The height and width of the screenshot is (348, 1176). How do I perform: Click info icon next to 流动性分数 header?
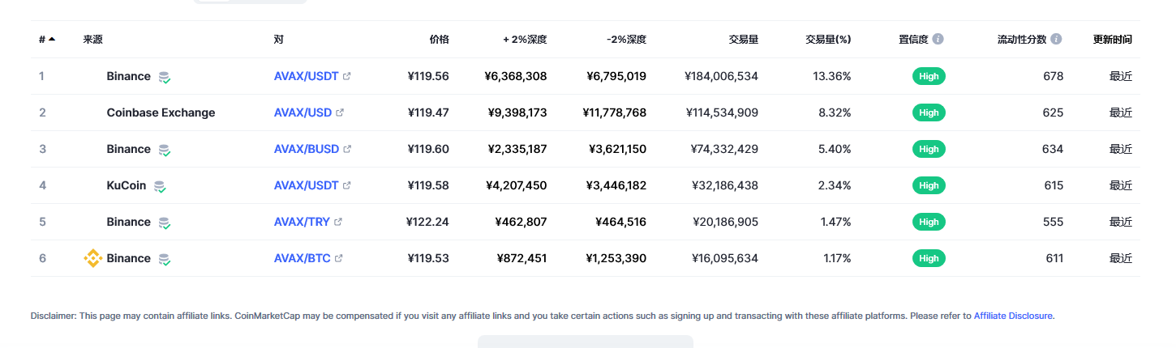[1056, 39]
